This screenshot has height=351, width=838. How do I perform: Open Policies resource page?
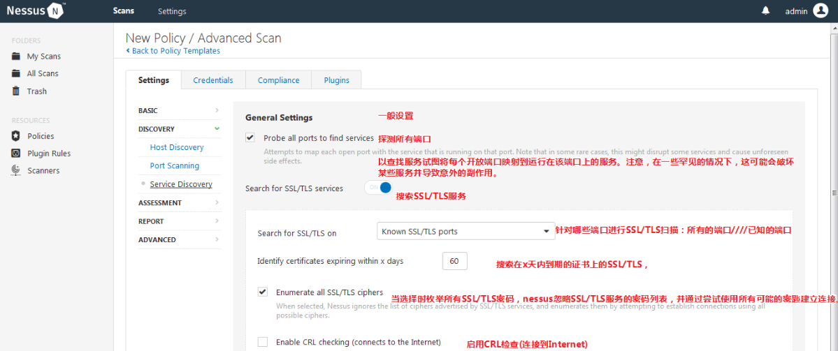(41, 136)
